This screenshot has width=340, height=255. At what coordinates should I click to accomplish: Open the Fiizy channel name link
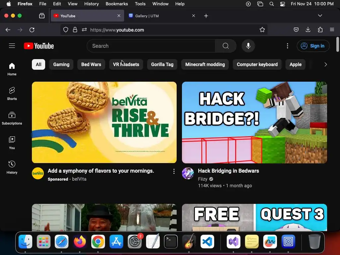[x=203, y=179]
